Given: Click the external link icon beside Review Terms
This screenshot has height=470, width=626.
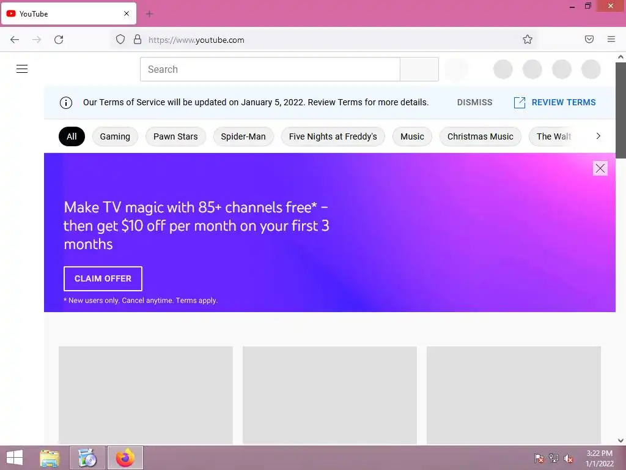Looking at the screenshot, I should [x=519, y=103].
